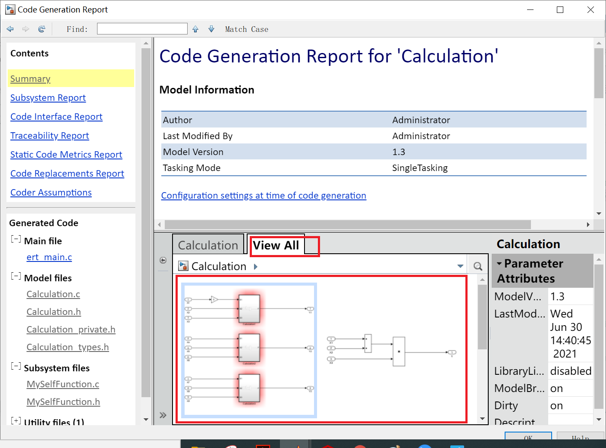Viewport: 606px width, 448px height.
Task: Click the horizontal scrollbar below the report
Action: coord(345,224)
